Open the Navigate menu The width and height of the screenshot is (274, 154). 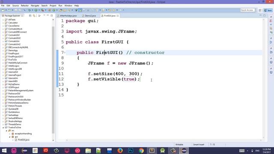coord(35,6)
